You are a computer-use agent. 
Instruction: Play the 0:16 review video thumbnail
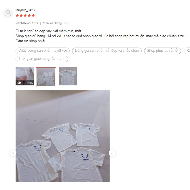click(24, 76)
